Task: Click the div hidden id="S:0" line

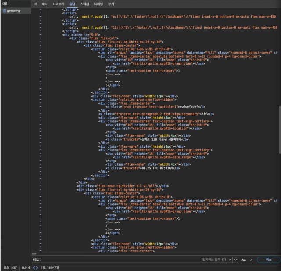Action: point(81,35)
